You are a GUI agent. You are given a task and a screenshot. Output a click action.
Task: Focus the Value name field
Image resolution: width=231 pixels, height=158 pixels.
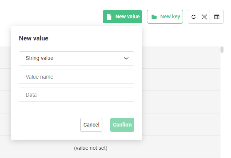(76, 77)
